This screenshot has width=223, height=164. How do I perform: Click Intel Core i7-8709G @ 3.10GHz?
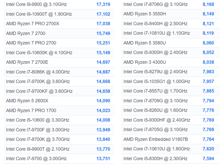[156, 101]
